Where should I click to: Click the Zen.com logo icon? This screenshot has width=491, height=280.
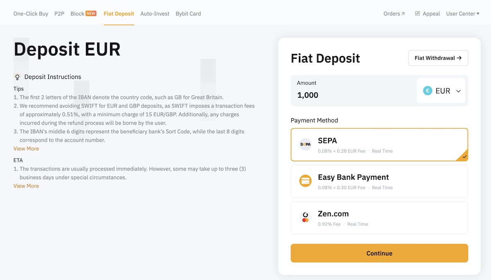305,217
